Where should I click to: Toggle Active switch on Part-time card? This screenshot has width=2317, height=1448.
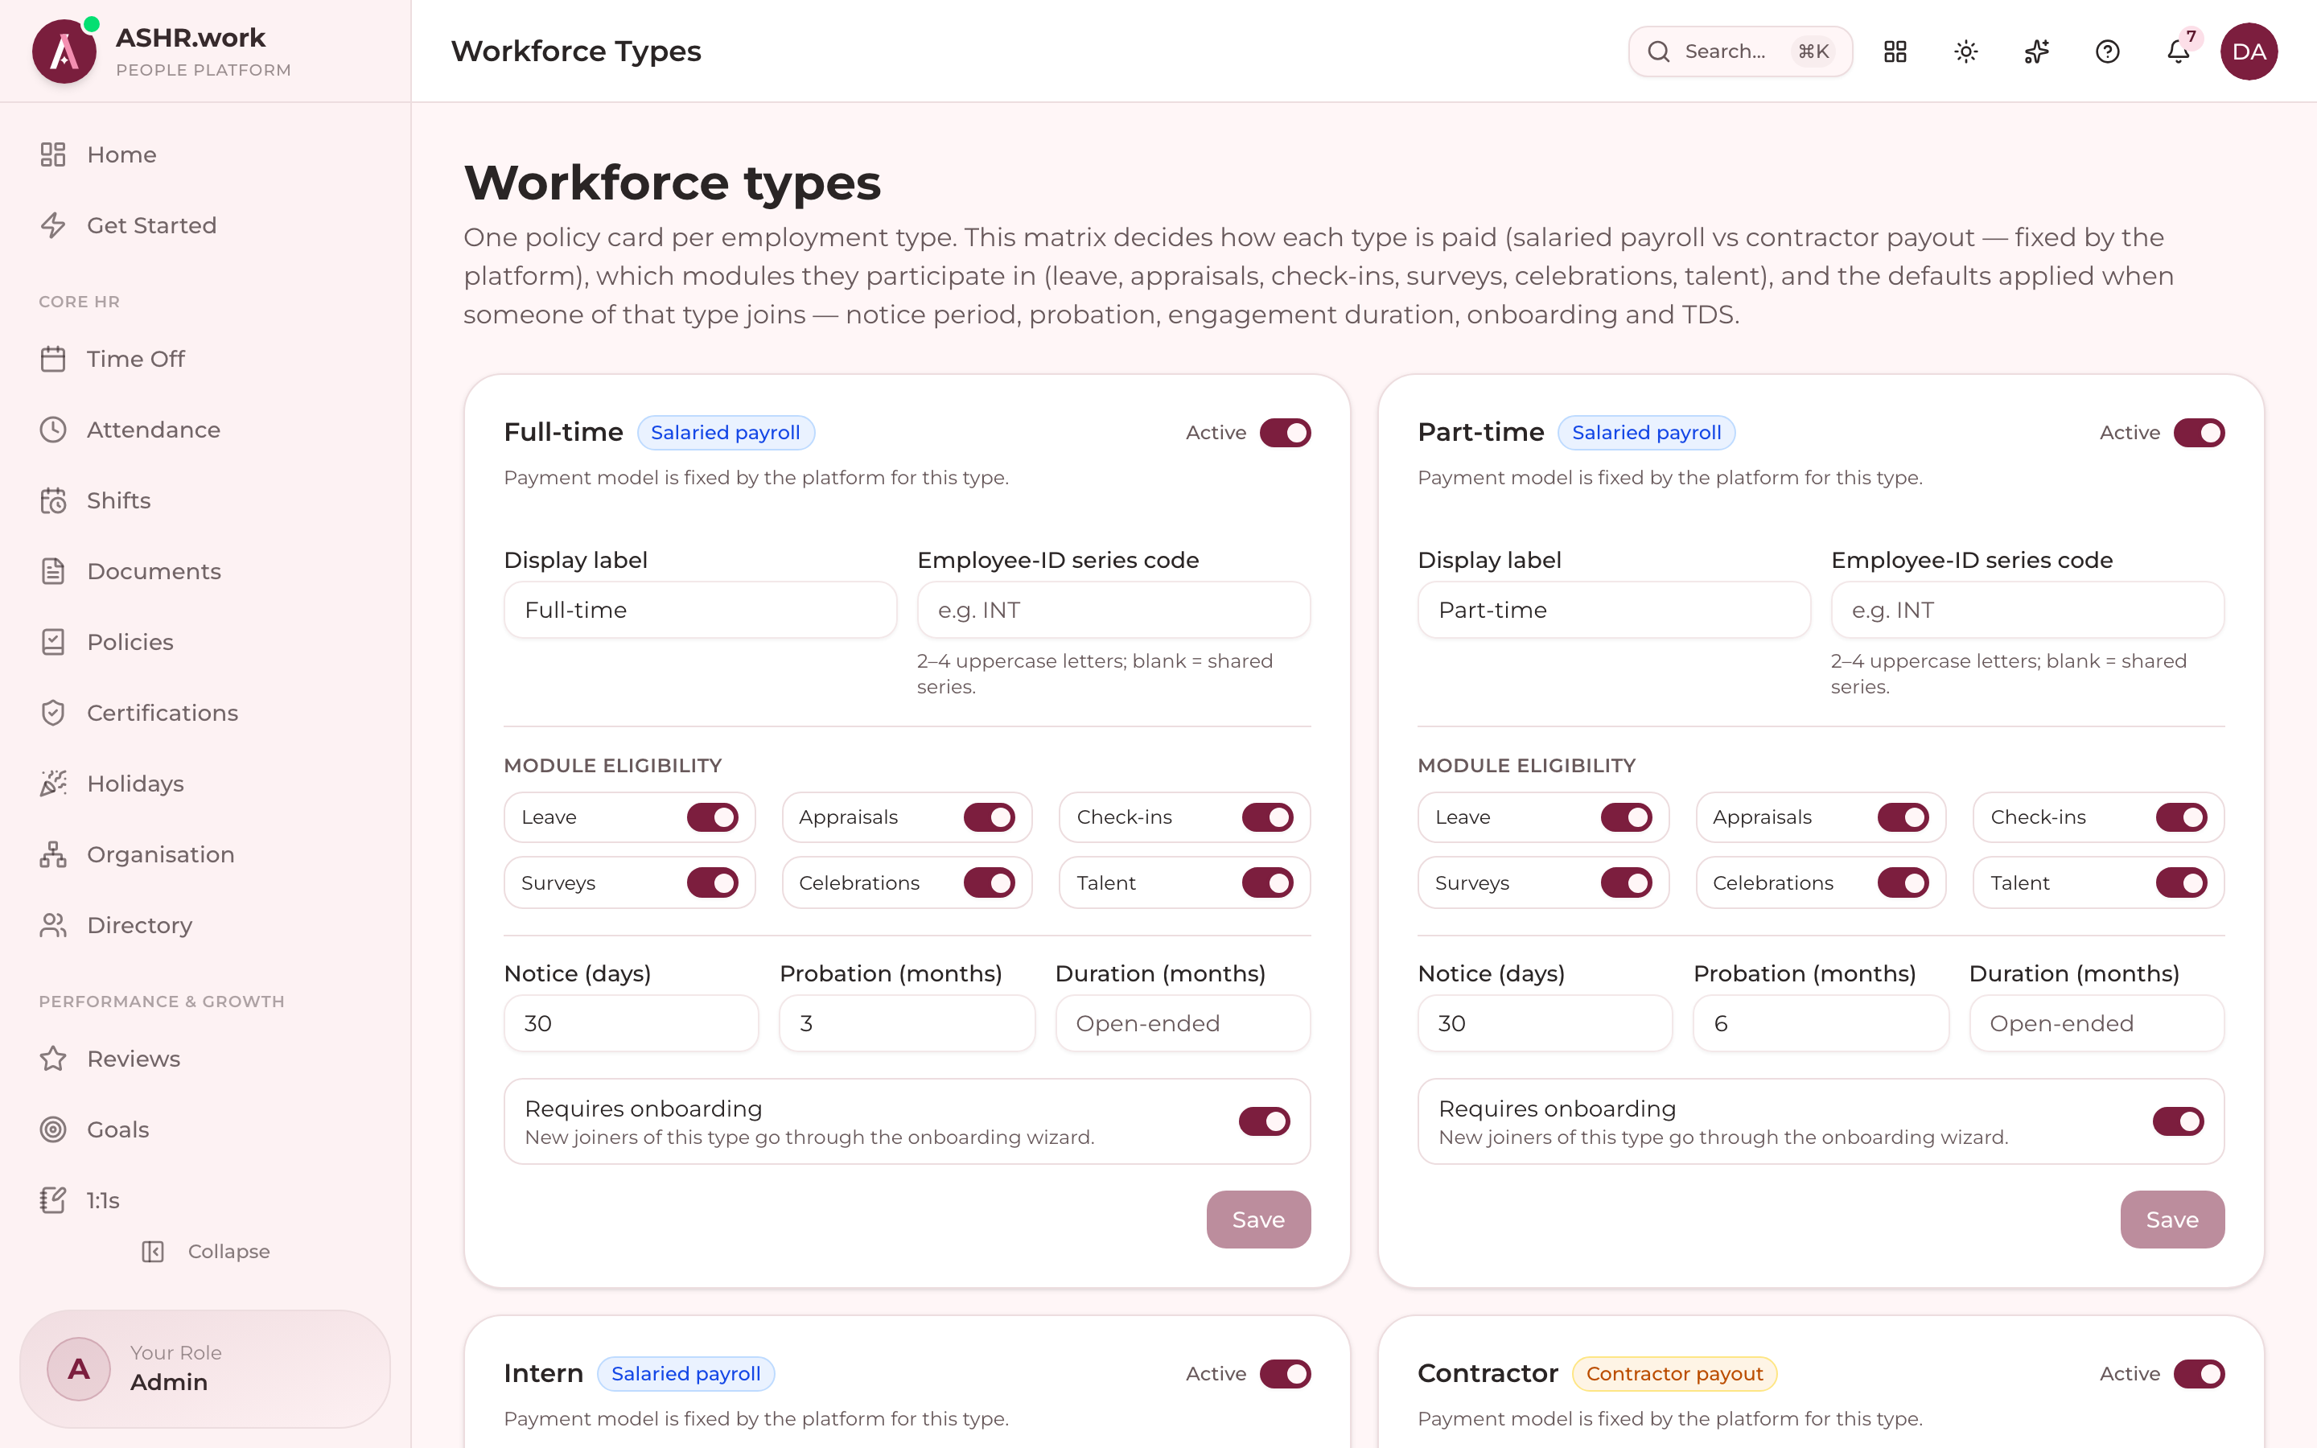[2200, 433]
